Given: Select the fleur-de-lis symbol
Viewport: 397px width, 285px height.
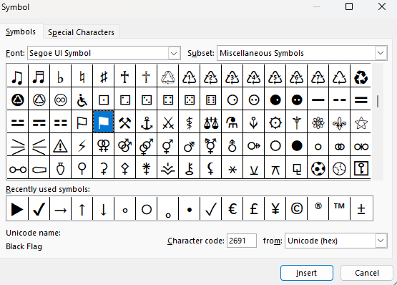Looking at the screenshot, I should 340,122.
